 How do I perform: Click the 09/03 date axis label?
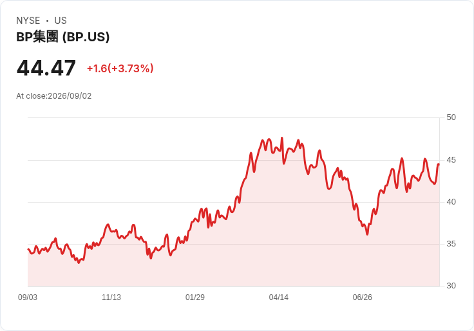[28, 297]
